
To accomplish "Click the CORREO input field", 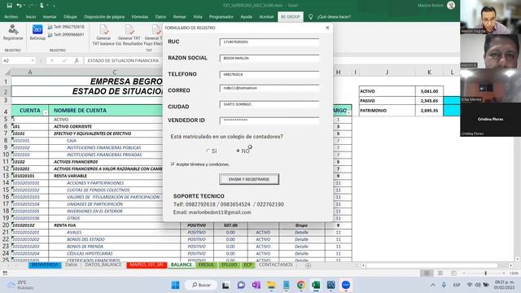I will [269, 88].
